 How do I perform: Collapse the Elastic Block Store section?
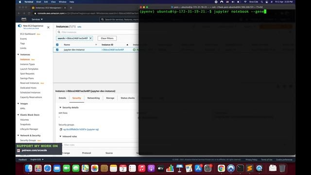[18, 115]
